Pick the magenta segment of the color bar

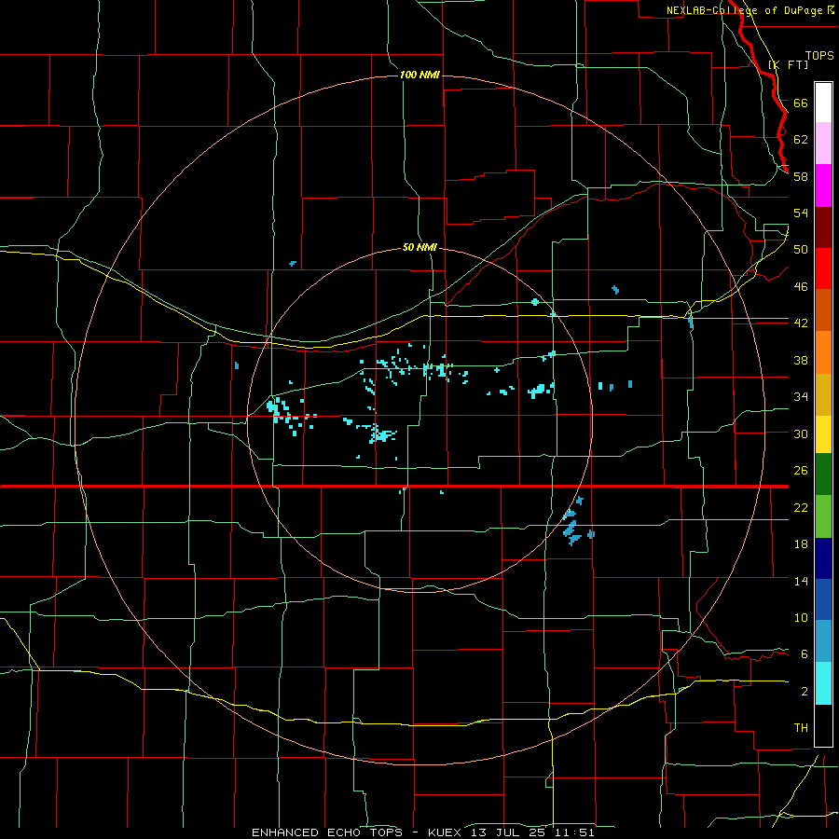[823, 186]
